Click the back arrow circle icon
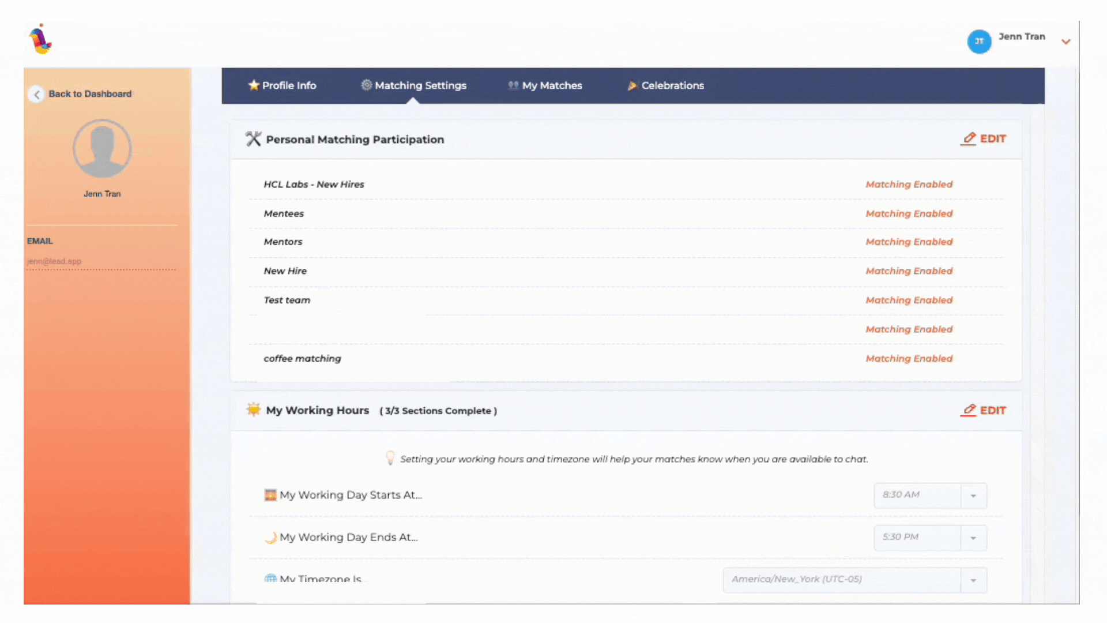 point(36,94)
